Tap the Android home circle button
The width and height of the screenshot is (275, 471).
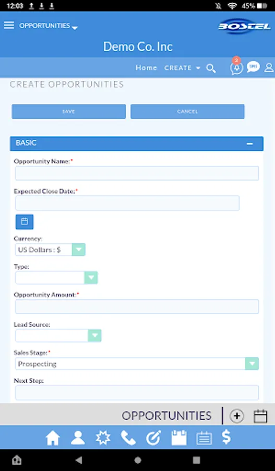click(x=138, y=460)
